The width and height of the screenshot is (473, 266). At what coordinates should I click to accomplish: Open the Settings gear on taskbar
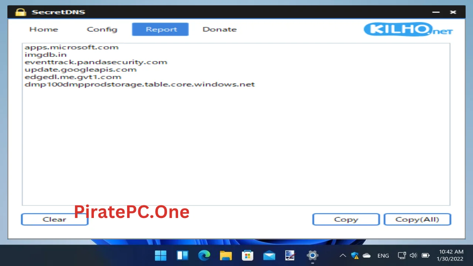(x=312, y=255)
